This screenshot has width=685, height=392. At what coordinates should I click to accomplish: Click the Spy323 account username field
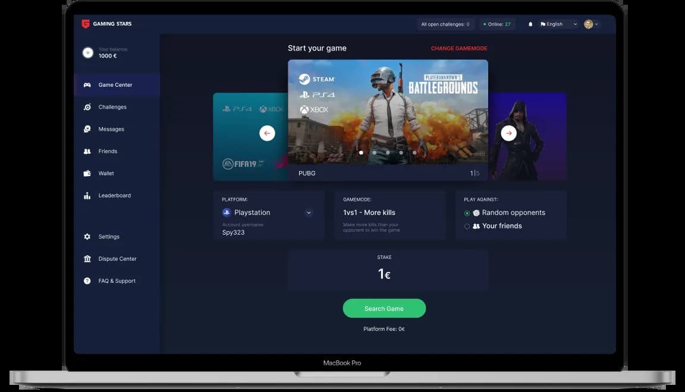pyautogui.click(x=233, y=232)
